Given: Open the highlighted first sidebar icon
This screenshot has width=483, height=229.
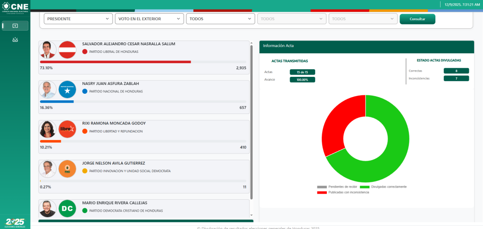Looking at the screenshot, I should click(x=15, y=26).
